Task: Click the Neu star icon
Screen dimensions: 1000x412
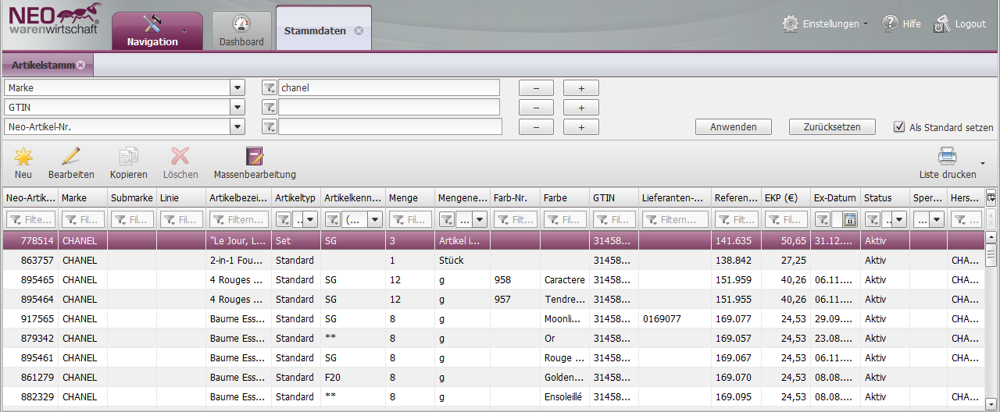Action: (x=23, y=156)
